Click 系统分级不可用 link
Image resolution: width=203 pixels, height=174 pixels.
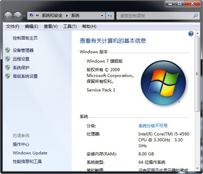153,126
